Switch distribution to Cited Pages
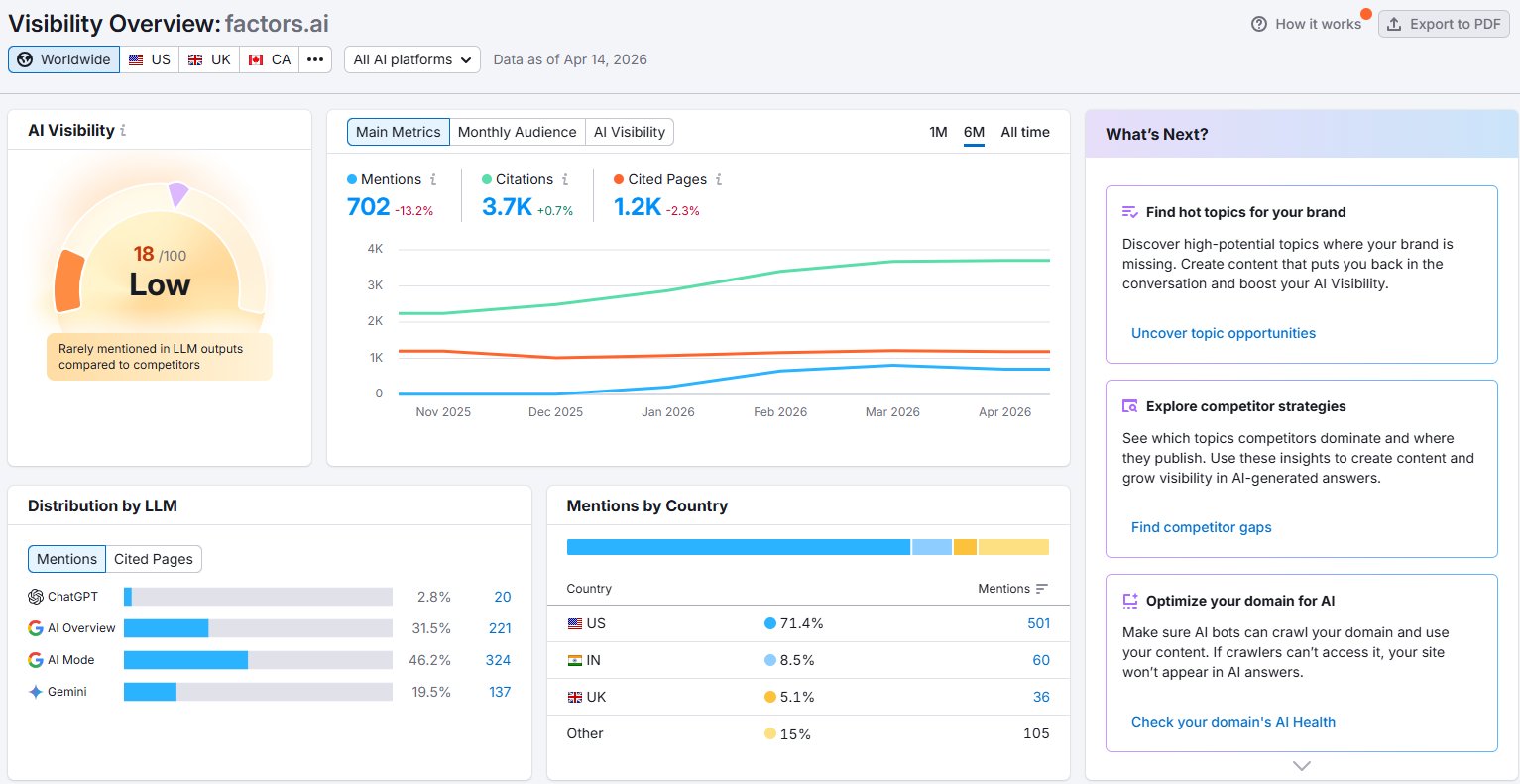This screenshot has height=784, width=1520. 154,559
